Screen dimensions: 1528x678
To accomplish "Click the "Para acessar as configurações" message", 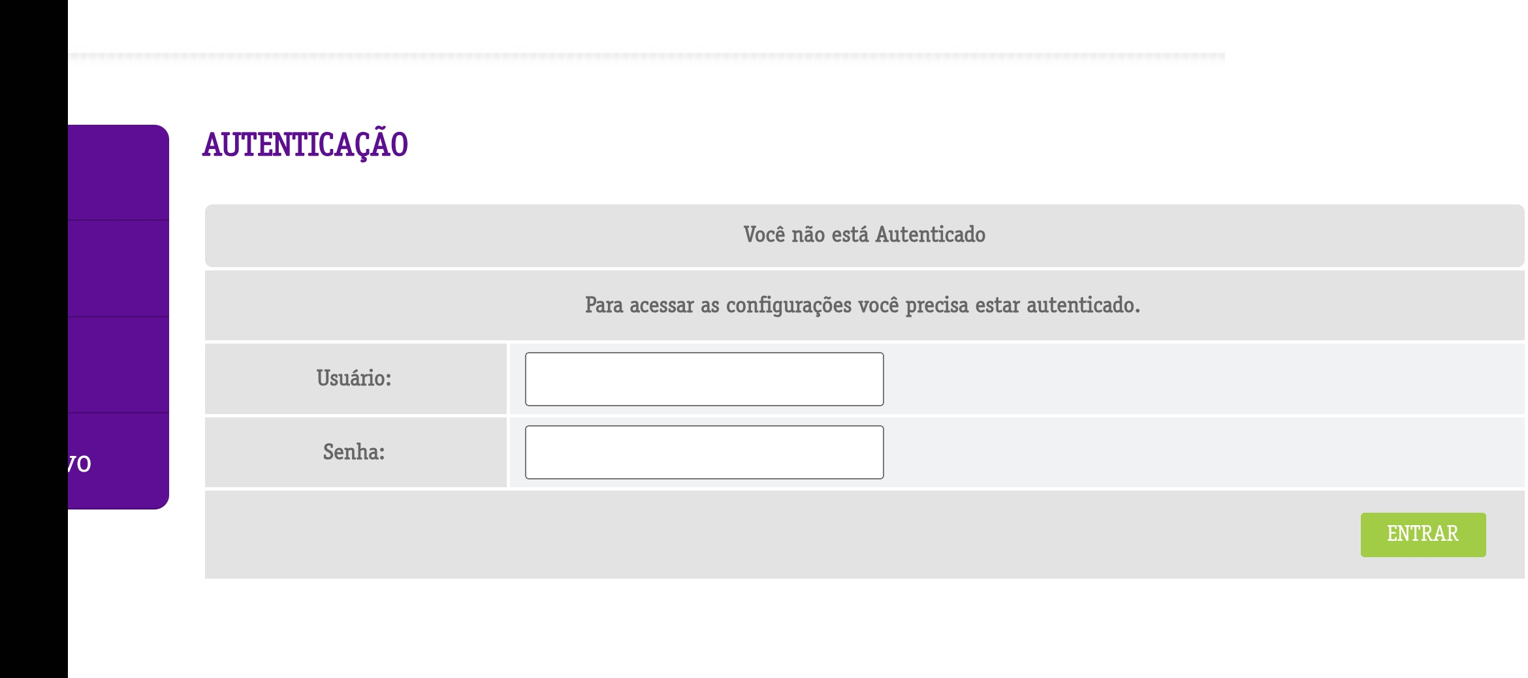I will tap(862, 305).
